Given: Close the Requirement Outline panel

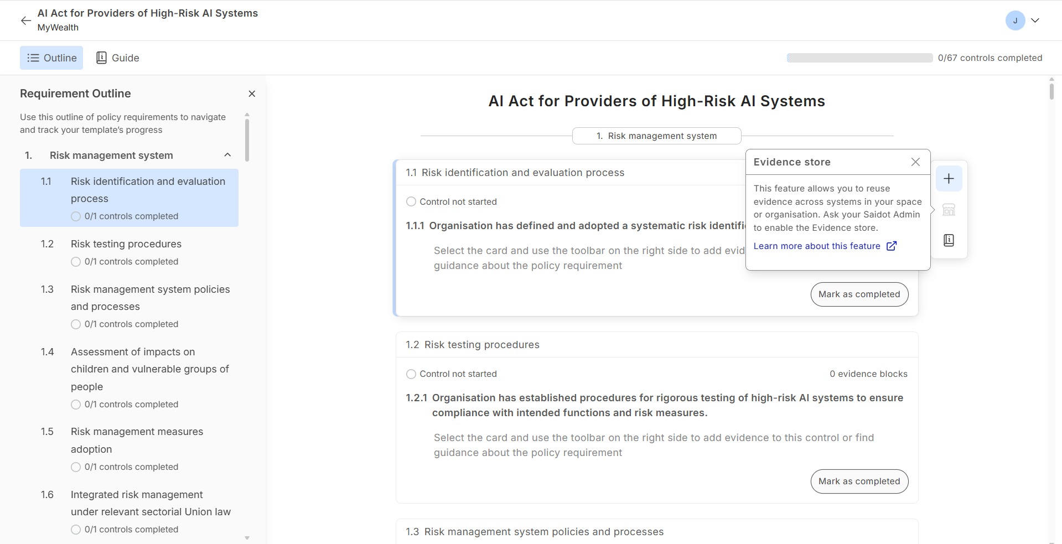Looking at the screenshot, I should pyautogui.click(x=252, y=94).
